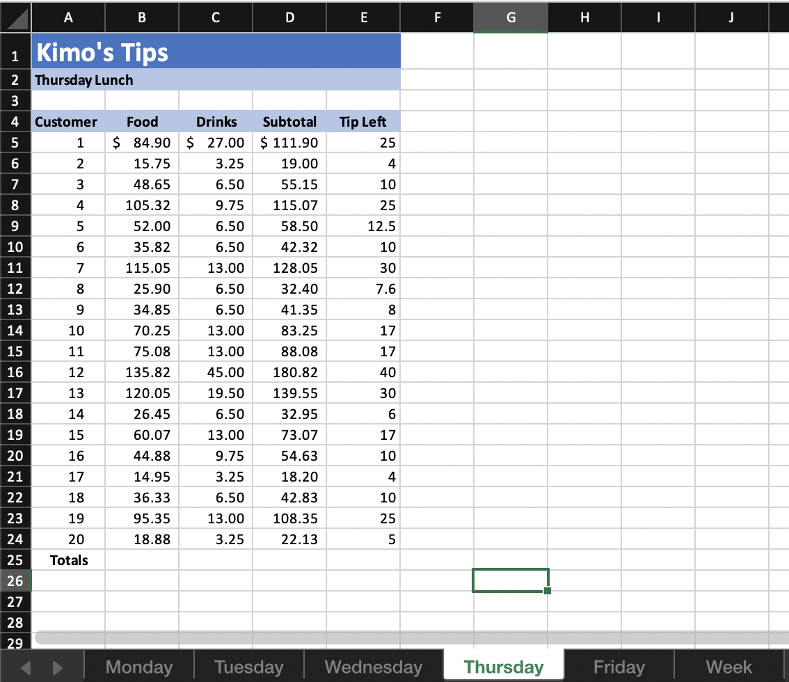The height and width of the screenshot is (682, 789).
Task: Click the active Thursday tab
Action: point(502,666)
